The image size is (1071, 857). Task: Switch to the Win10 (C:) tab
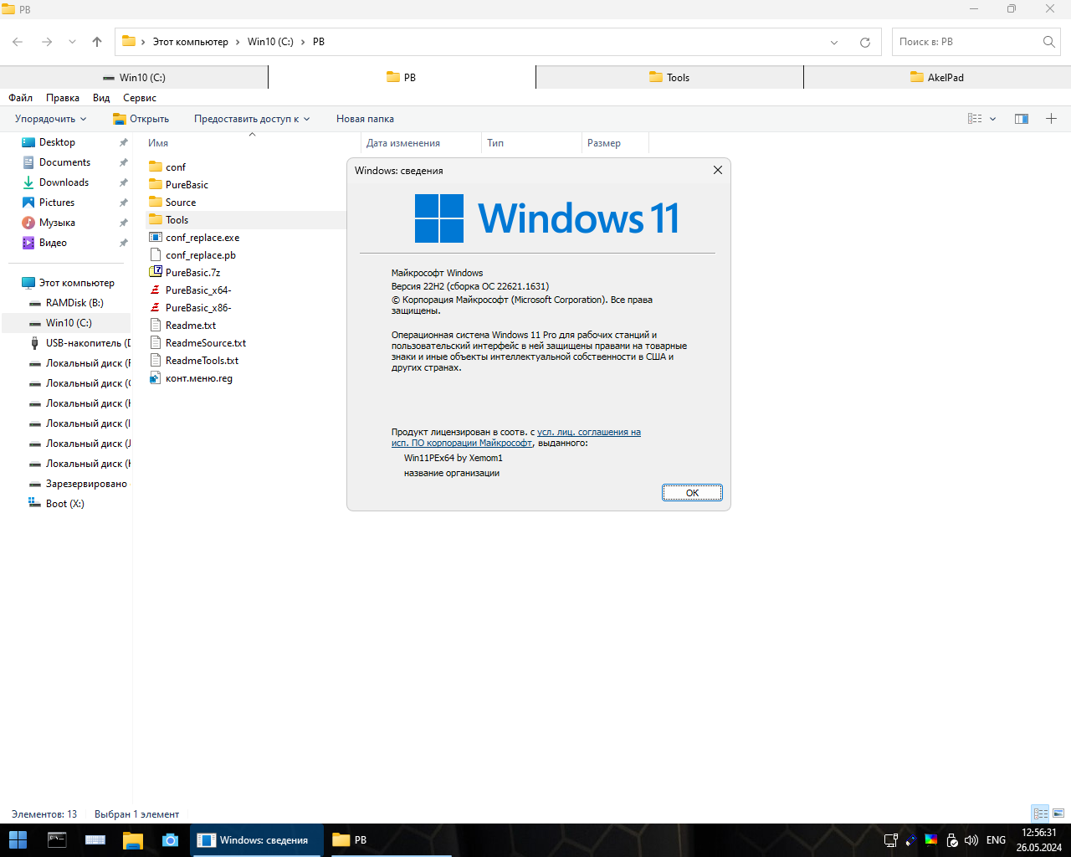point(134,77)
